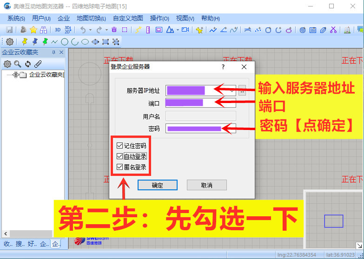The width and height of the screenshot is (364, 259).
Task: Toggle the 自动登录 checkbox
Action: click(120, 156)
